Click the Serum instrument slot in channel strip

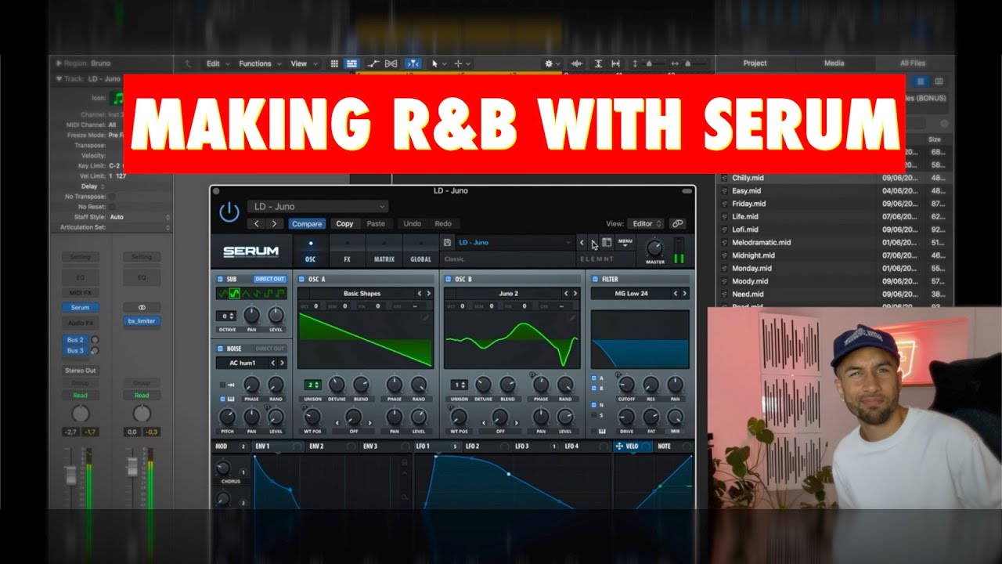[x=80, y=308]
